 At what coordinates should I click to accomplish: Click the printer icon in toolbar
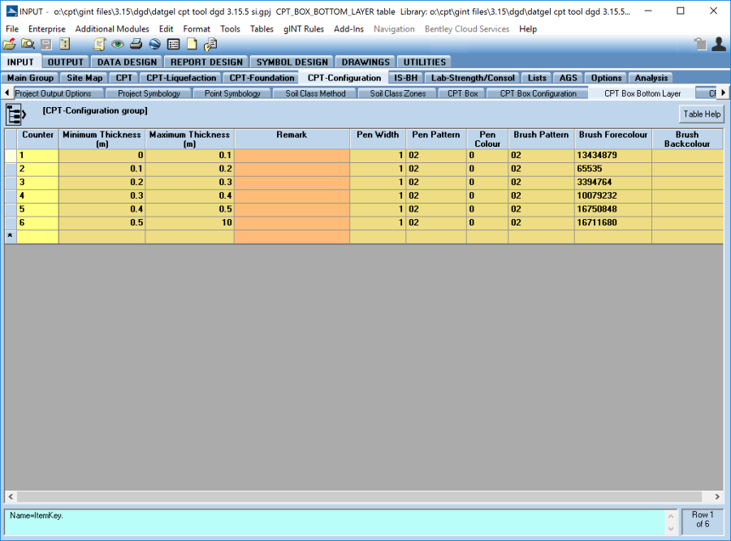coord(136,45)
